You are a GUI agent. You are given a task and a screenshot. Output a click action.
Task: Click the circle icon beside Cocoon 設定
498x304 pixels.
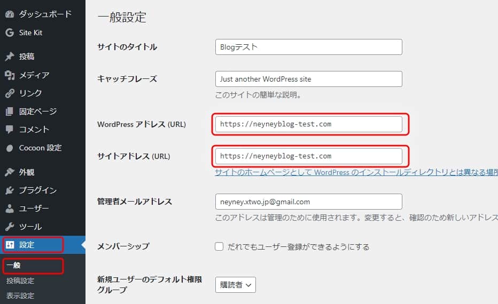(x=10, y=148)
